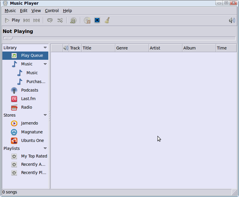Sort by the Track column header
The height and width of the screenshot is (197, 239).
tap(75, 48)
